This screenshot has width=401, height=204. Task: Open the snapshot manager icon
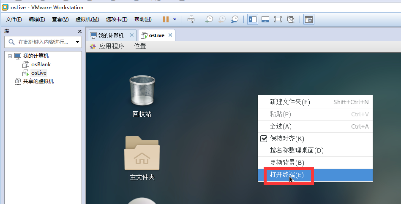pos(234,19)
